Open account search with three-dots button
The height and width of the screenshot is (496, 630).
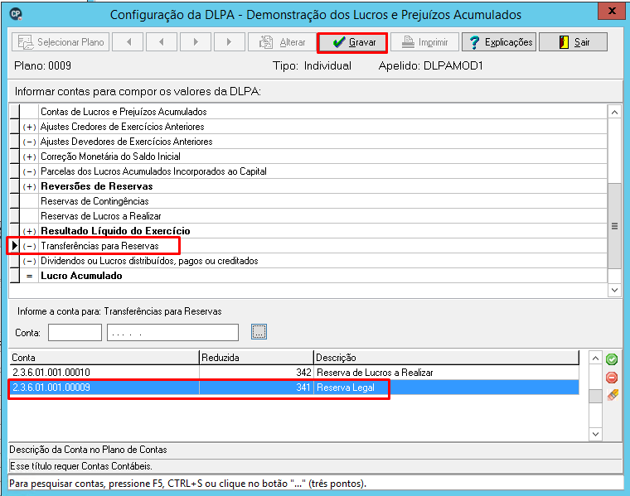(259, 331)
